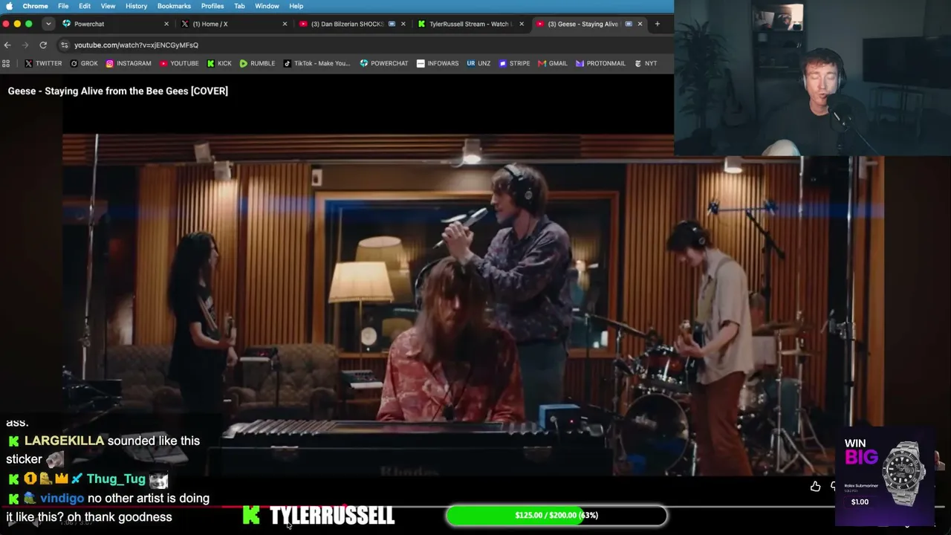Click the streamer webcam feed
The width and height of the screenshot is (951, 535).
tap(812, 78)
